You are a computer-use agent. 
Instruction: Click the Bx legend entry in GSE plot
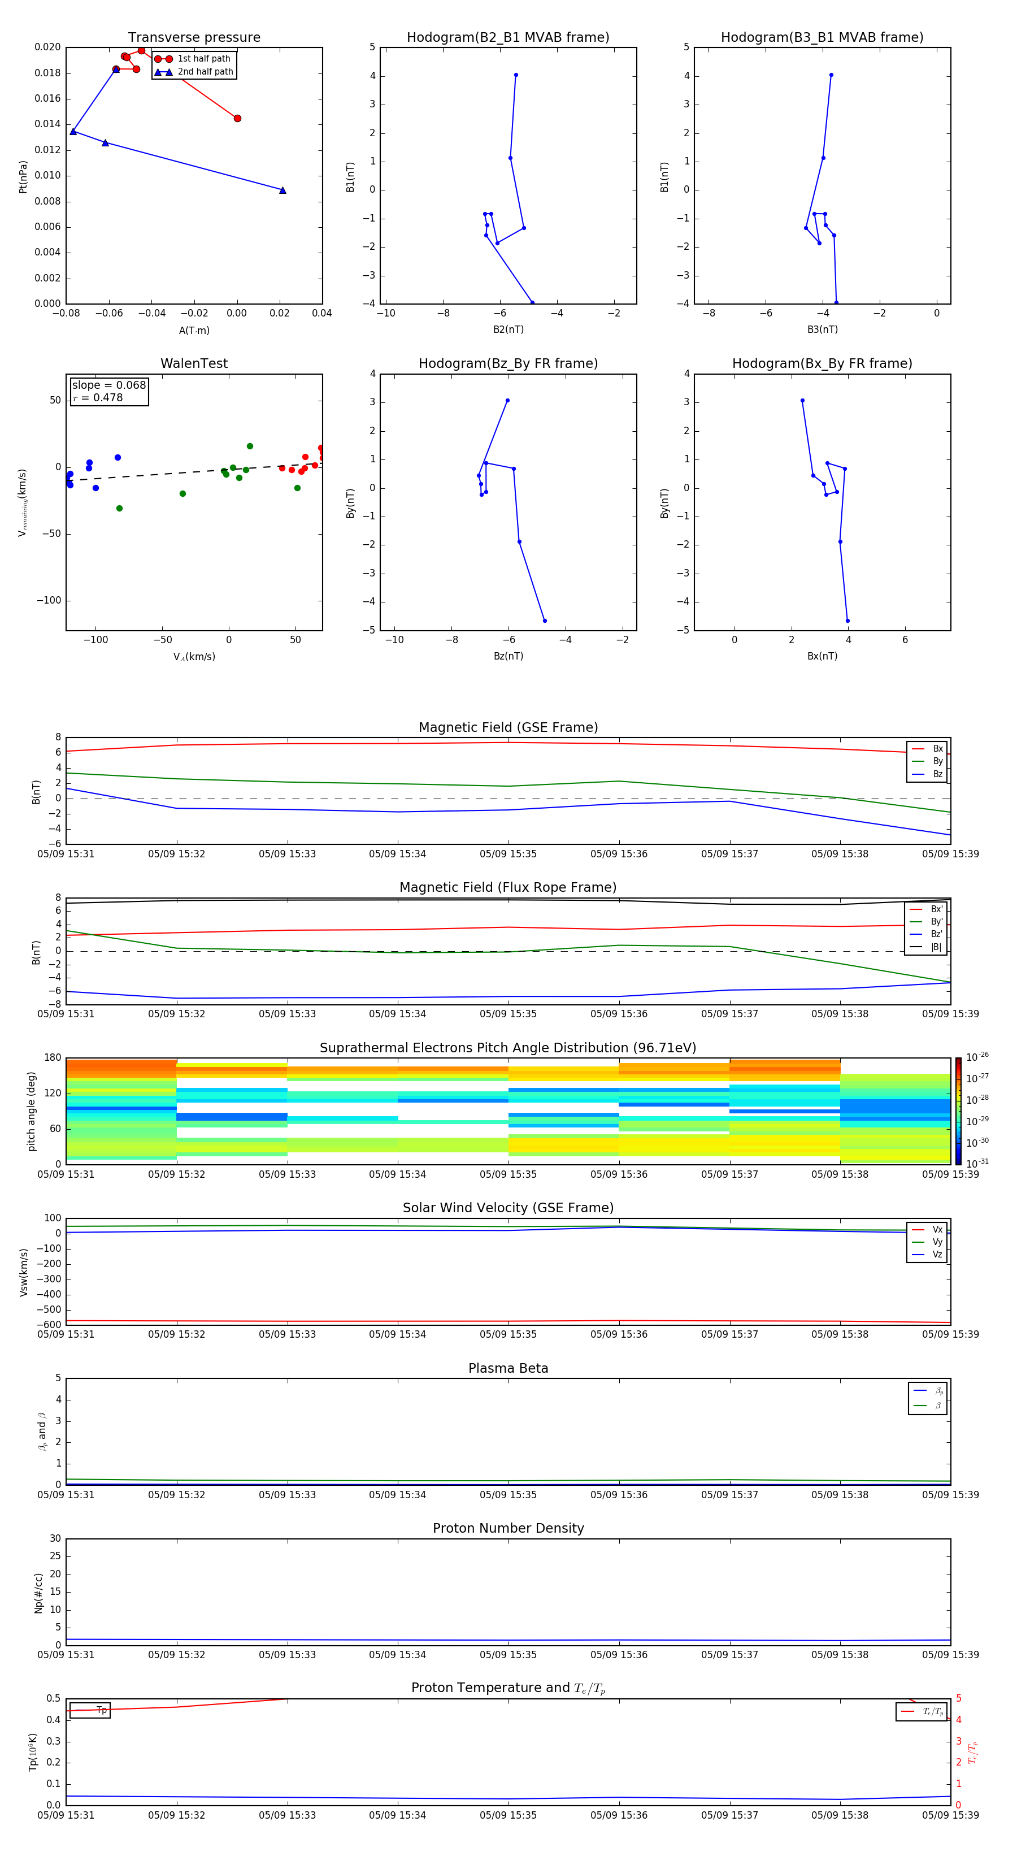(927, 749)
